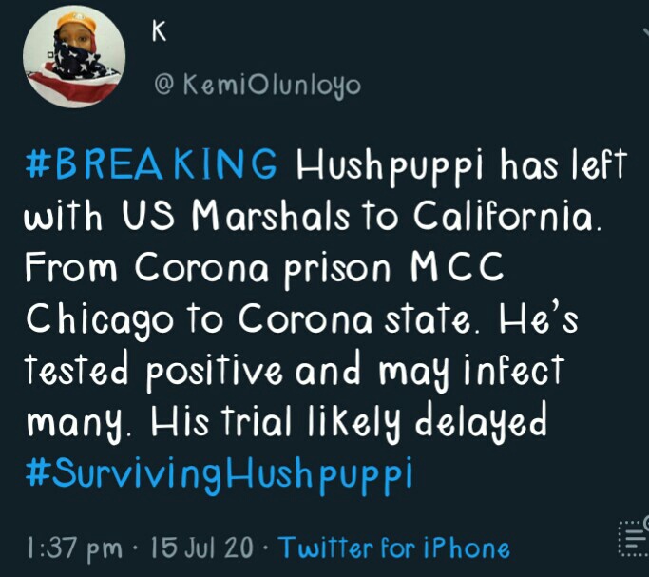Open the tweet author's profile picture
Image resolution: width=649 pixels, height=577 pixels.
click(x=71, y=60)
